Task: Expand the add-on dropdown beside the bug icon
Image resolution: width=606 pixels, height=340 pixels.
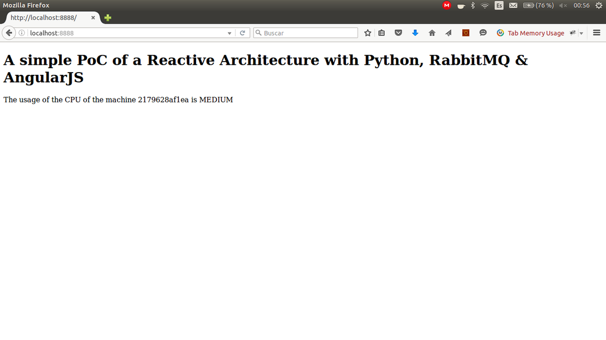Action: 581,33
